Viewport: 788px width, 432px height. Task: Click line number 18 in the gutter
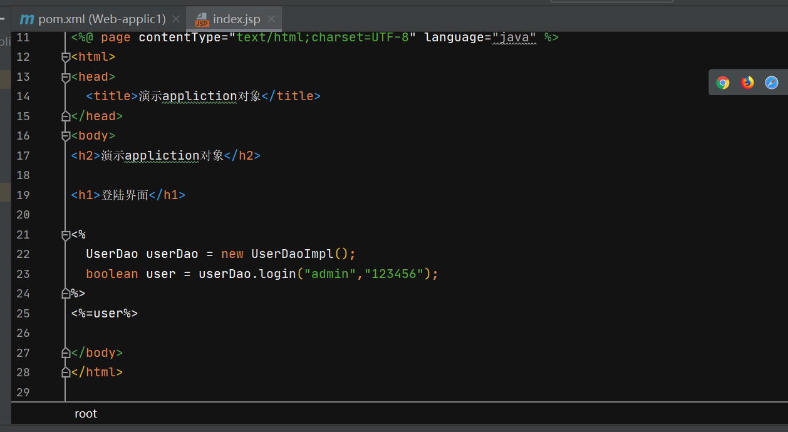(x=23, y=175)
